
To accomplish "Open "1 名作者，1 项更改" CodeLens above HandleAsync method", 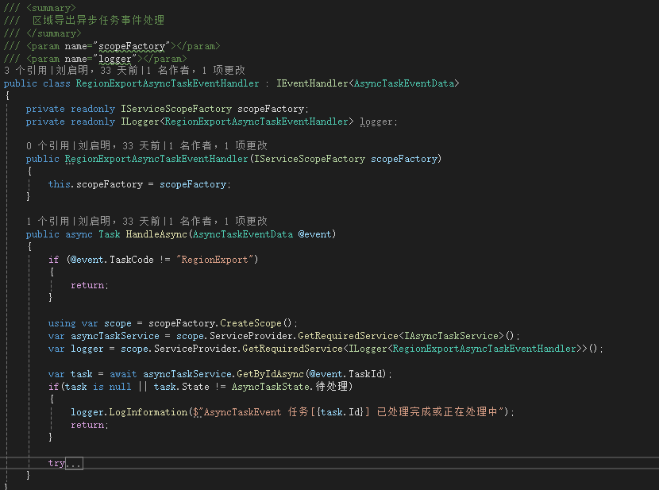I will [223, 221].
